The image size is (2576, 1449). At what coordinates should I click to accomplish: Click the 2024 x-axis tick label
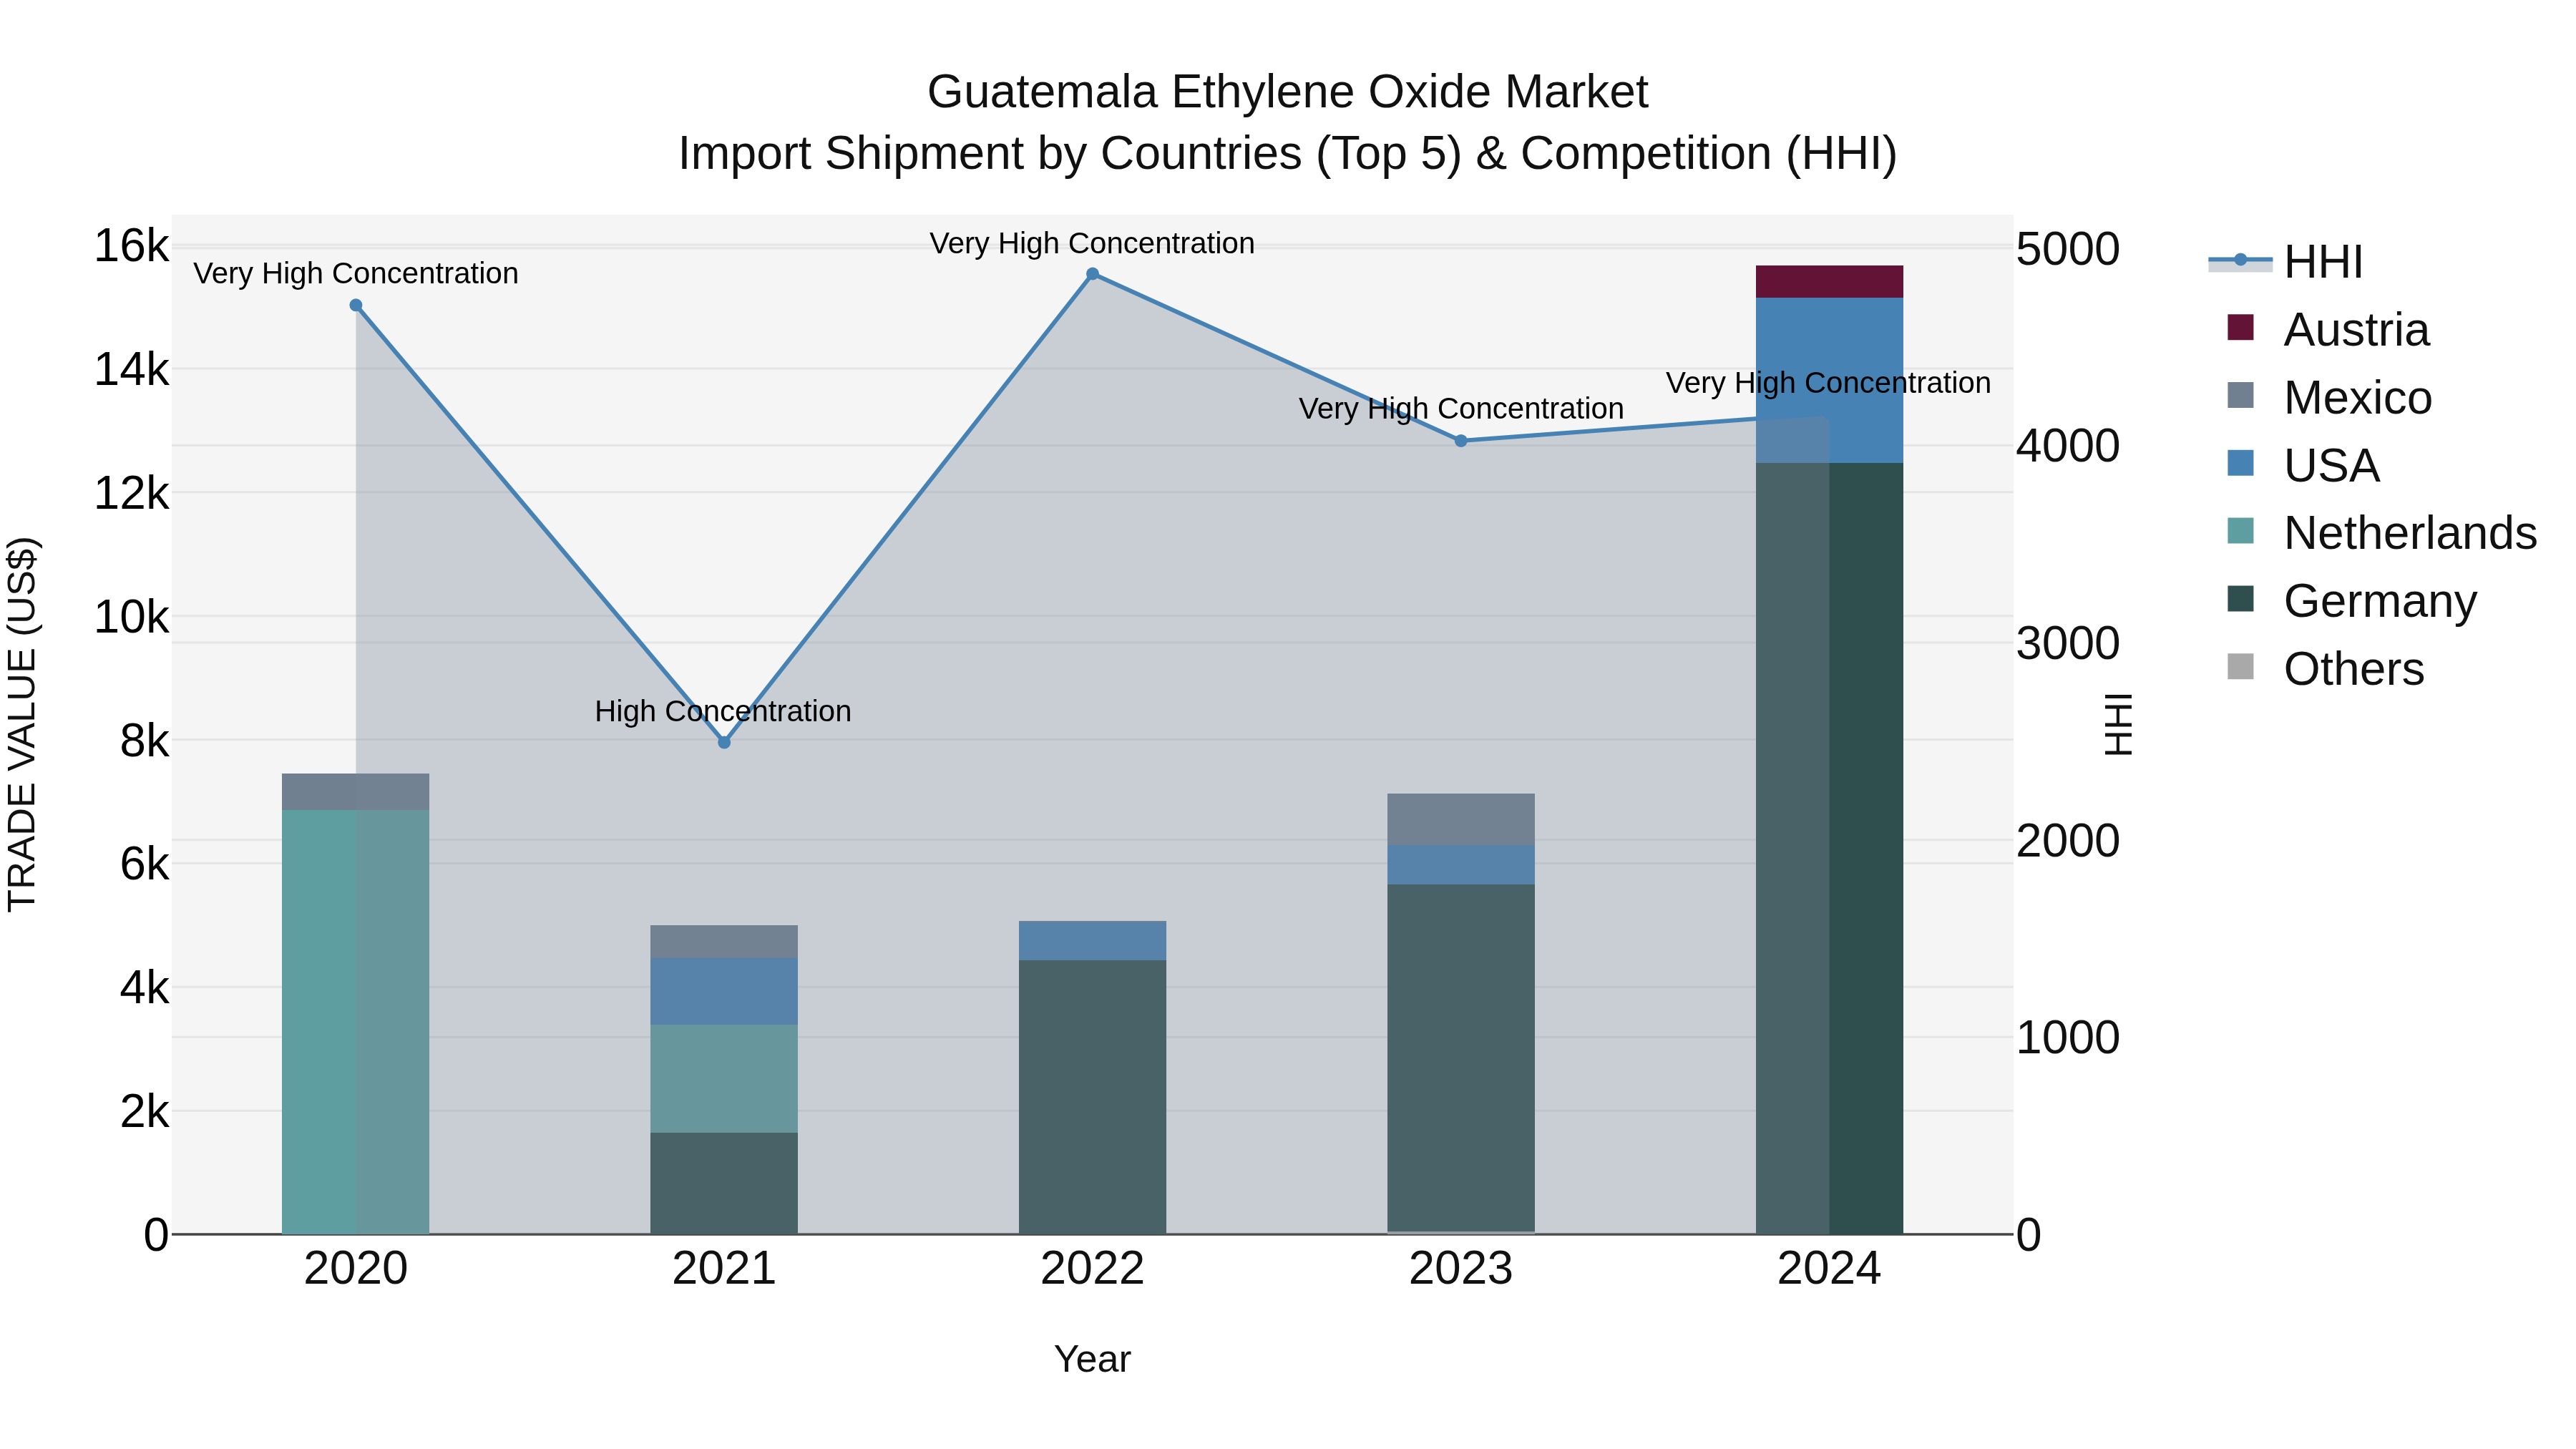1829,1269
